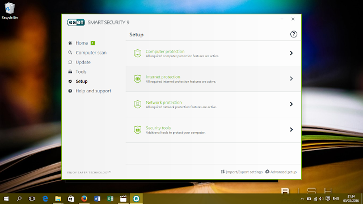The image size is (363, 204).
Task: Select Tools in the sidebar
Action: [x=81, y=72]
